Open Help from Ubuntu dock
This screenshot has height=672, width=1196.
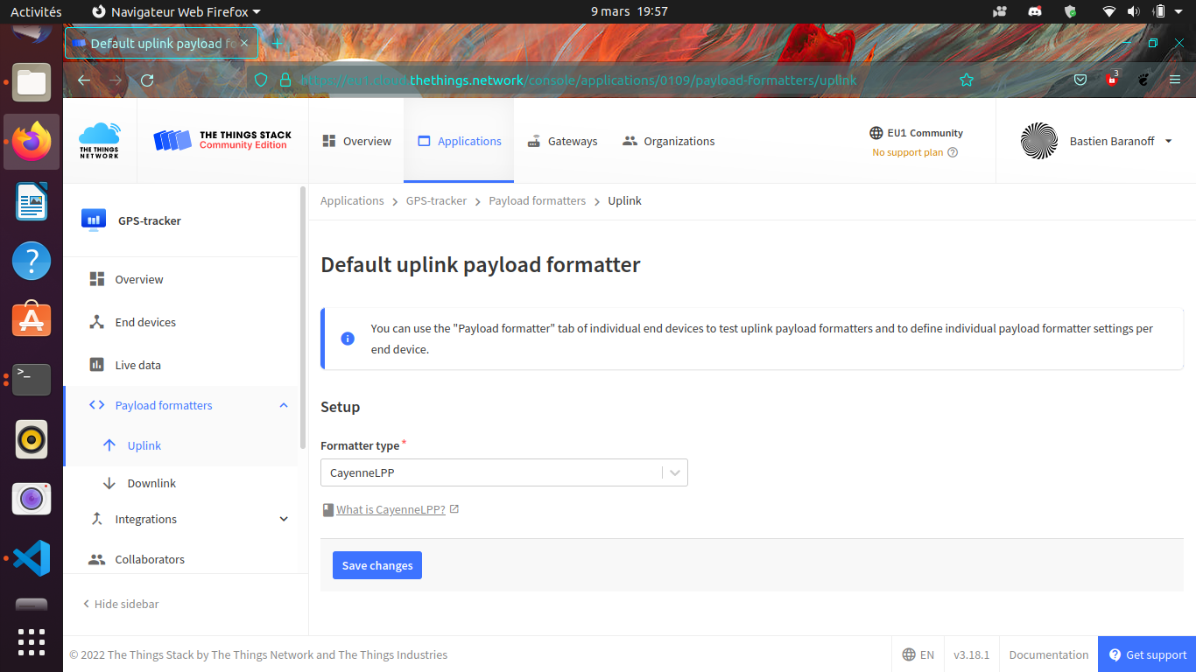click(32, 260)
